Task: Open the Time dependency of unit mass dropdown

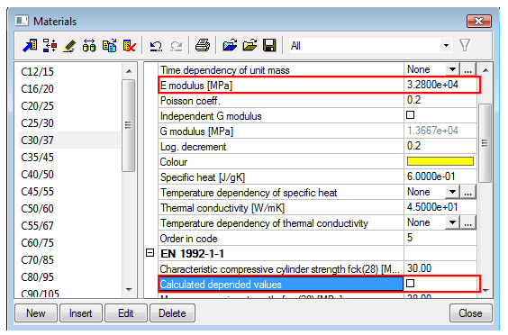Action: (x=452, y=69)
